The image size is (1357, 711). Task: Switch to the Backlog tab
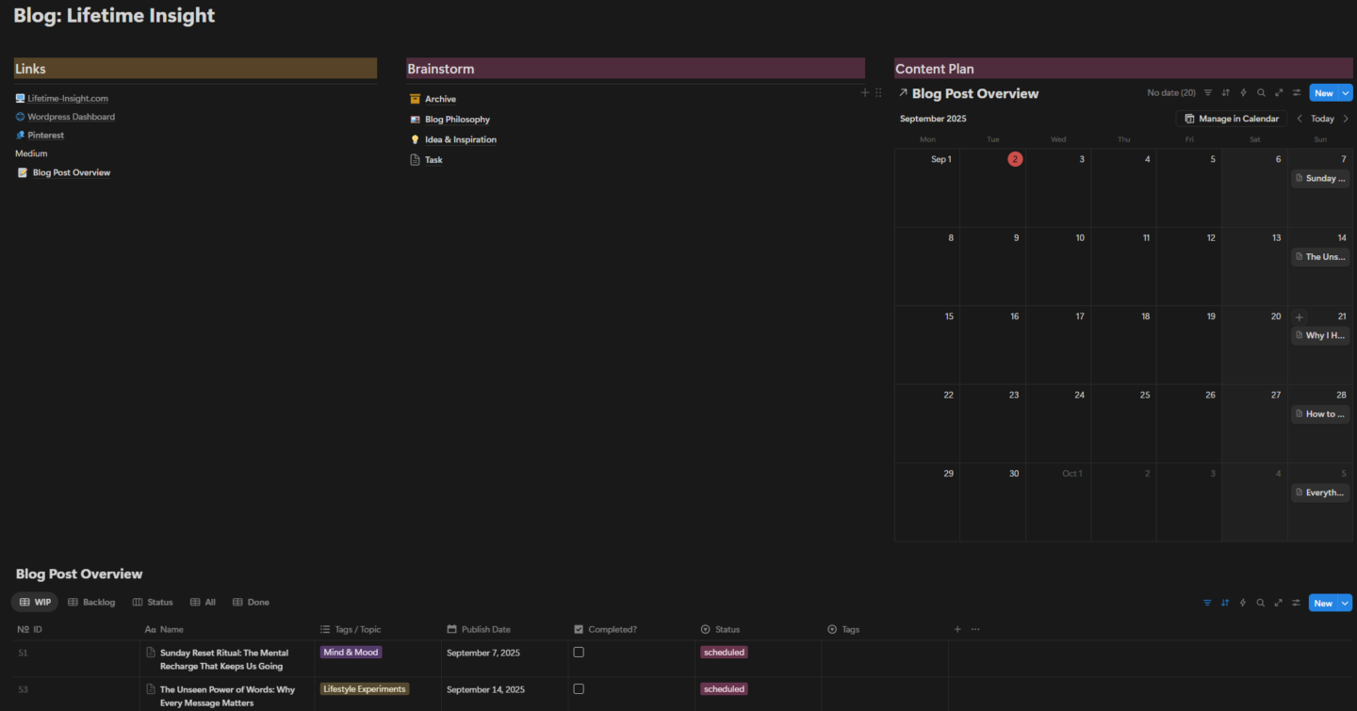coord(91,602)
